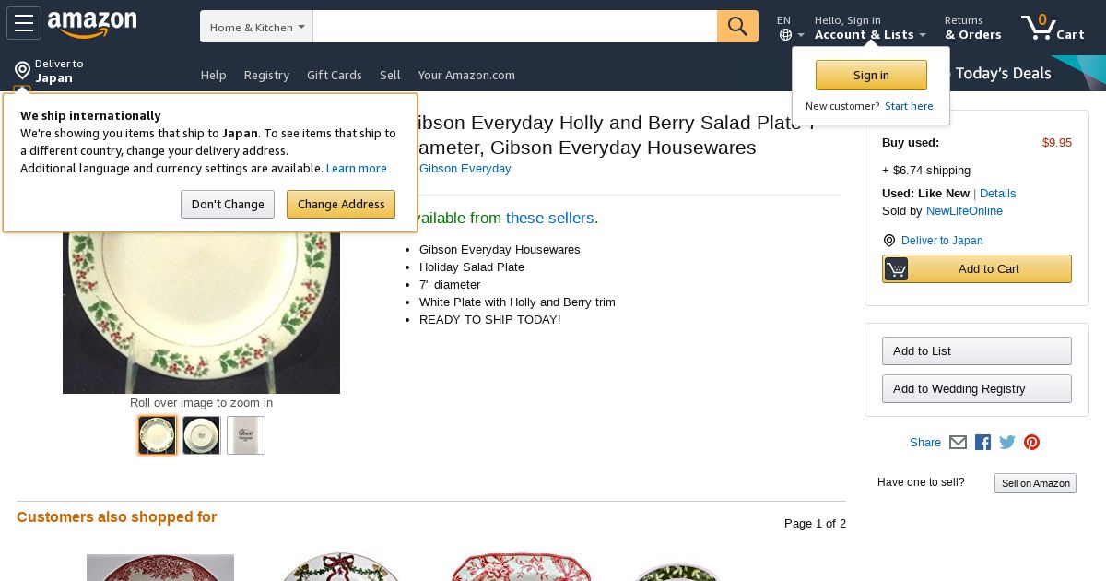Viewport: 1106px width, 581px height.
Task: Add the plate to cart
Action: (977, 269)
